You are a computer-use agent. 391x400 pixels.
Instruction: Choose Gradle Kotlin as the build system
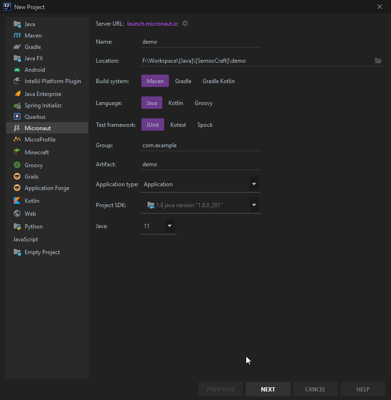pyautogui.click(x=218, y=81)
